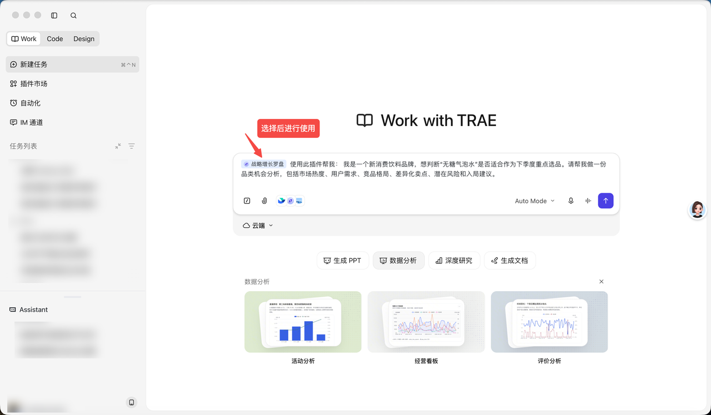Open the 评价分析 template thumbnail
The image size is (711, 415).
click(549, 322)
